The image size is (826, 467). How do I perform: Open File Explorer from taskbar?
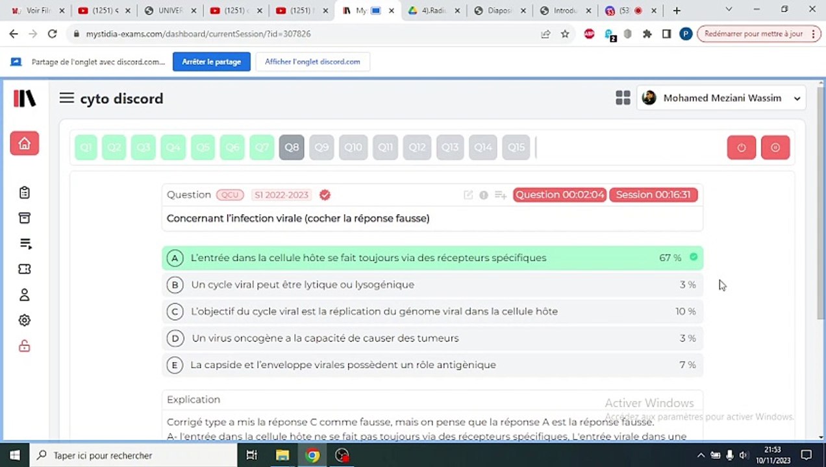click(282, 455)
